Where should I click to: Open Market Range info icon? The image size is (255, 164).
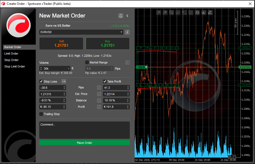(x=127, y=62)
